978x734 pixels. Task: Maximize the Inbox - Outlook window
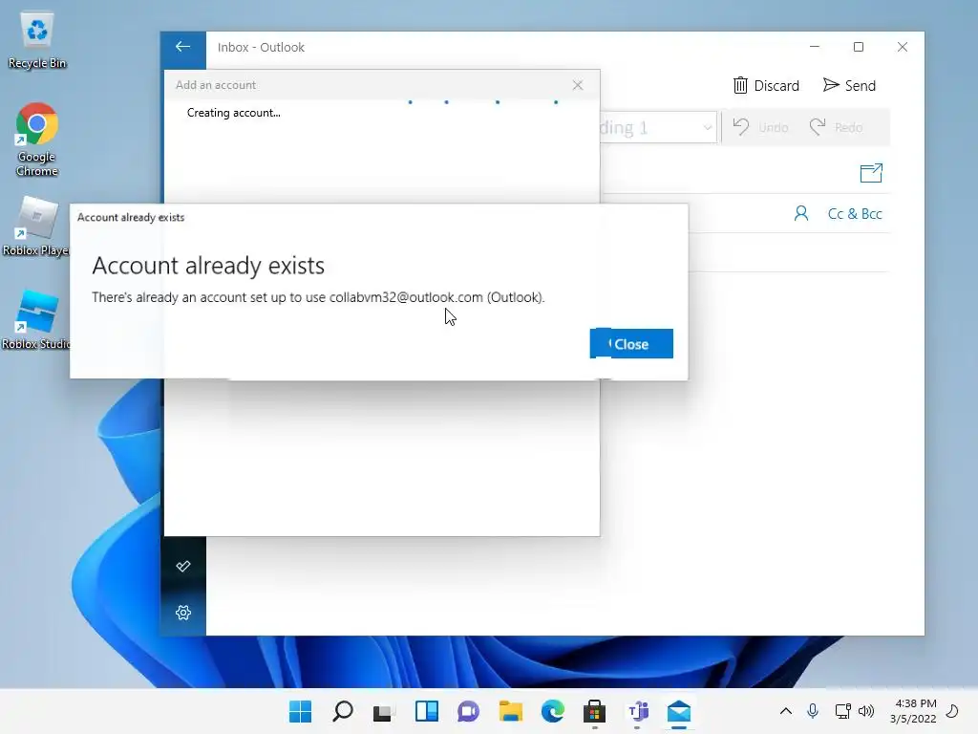tap(859, 47)
